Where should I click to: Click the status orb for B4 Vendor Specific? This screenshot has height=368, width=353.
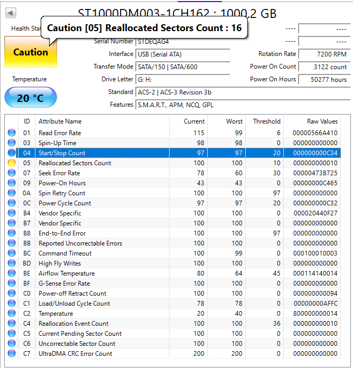tap(12, 213)
